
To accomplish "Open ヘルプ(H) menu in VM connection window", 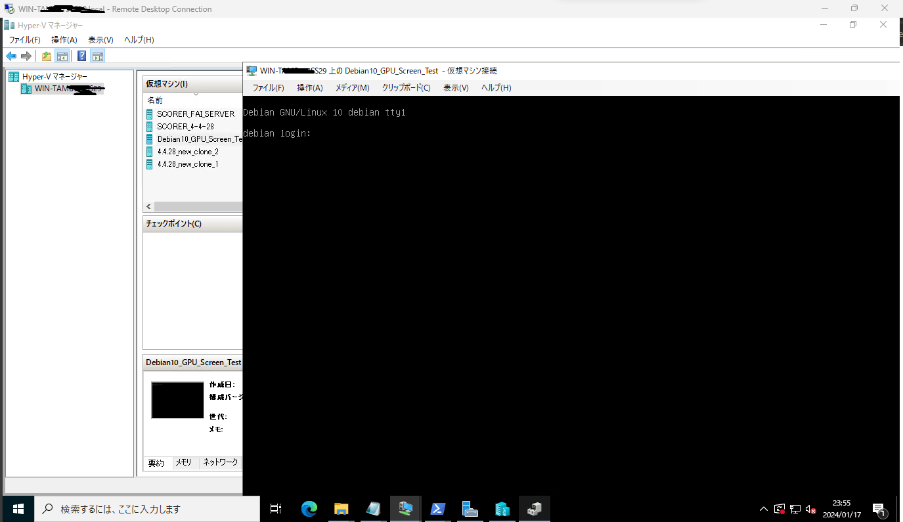I will (x=496, y=88).
